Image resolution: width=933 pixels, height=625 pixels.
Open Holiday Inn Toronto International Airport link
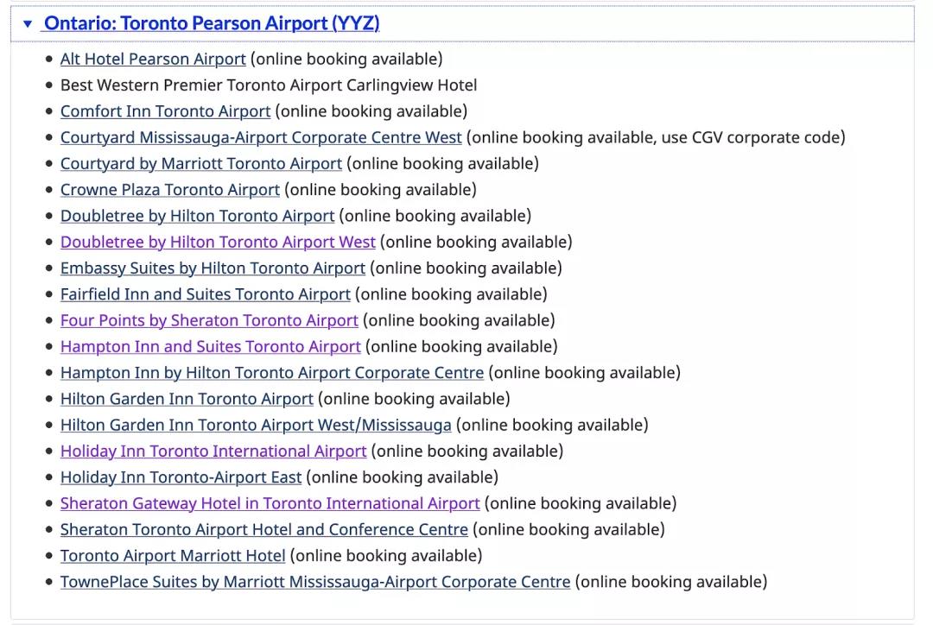(x=213, y=451)
